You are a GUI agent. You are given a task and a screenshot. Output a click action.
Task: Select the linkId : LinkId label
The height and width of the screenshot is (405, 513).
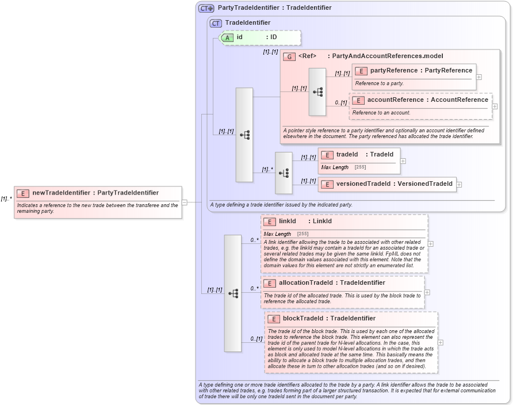pos(305,221)
